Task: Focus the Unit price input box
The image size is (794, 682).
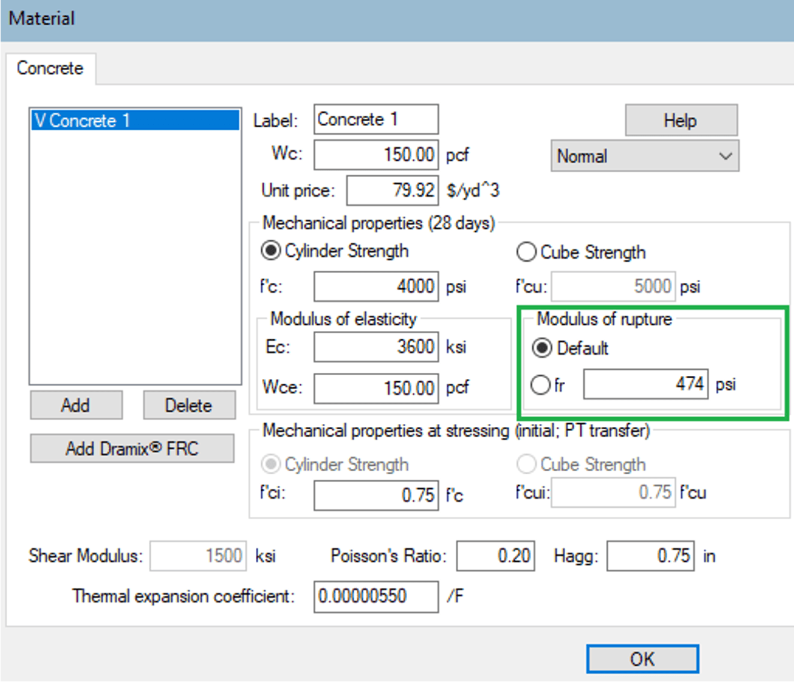Action: point(392,190)
